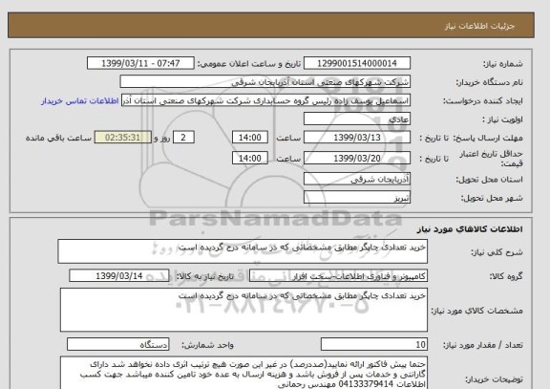Select the priority field showing عادی

[x=357, y=119]
